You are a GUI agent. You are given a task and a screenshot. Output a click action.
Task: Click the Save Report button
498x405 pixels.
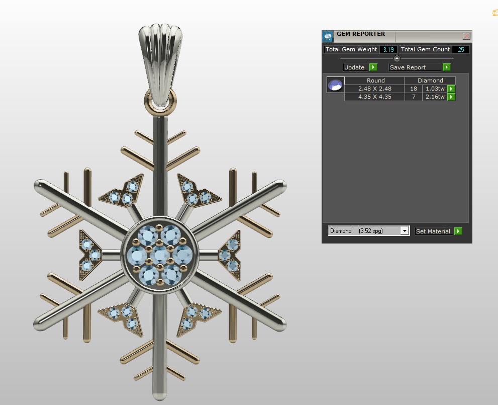(415, 67)
